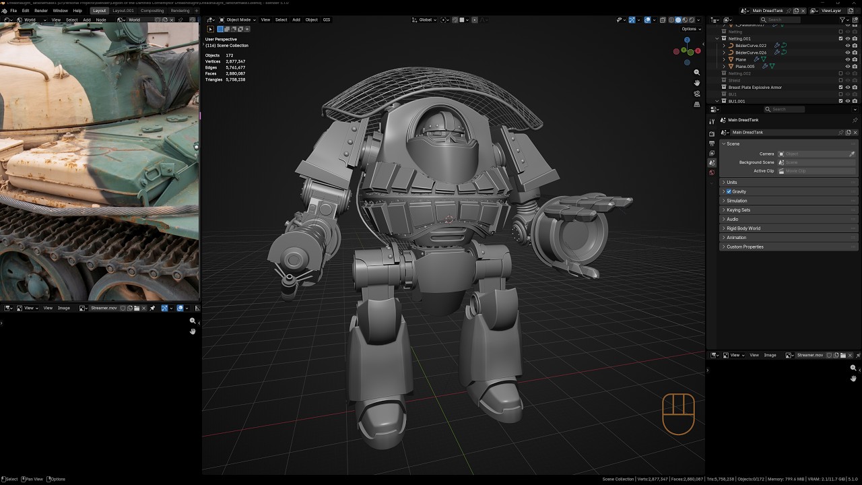The width and height of the screenshot is (862, 485).
Task: Open the Output properties tab
Action: (x=712, y=143)
